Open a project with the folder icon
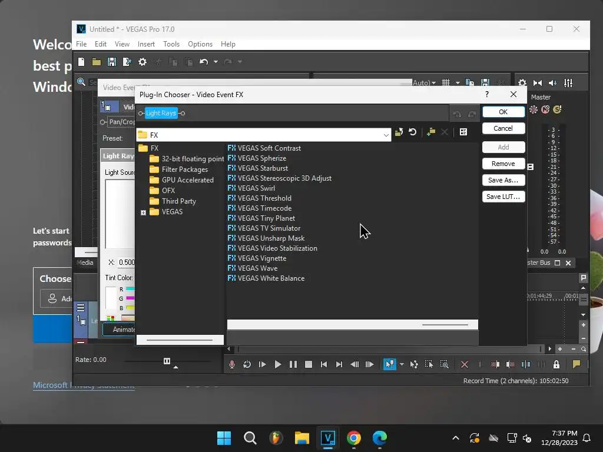 coord(96,62)
